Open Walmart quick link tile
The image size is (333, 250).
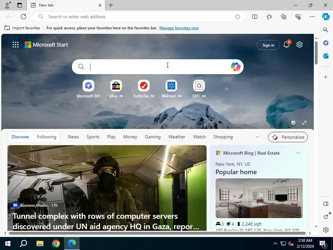click(x=171, y=89)
